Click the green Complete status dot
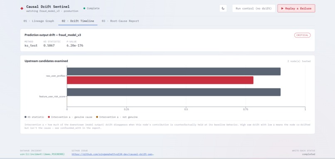Image resolution: width=335 pixels, height=159 pixels. coord(84,8)
